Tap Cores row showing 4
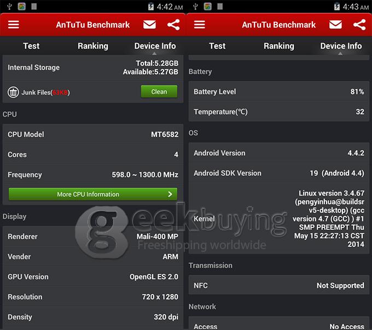The height and width of the screenshot is (330, 372). [93, 155]
